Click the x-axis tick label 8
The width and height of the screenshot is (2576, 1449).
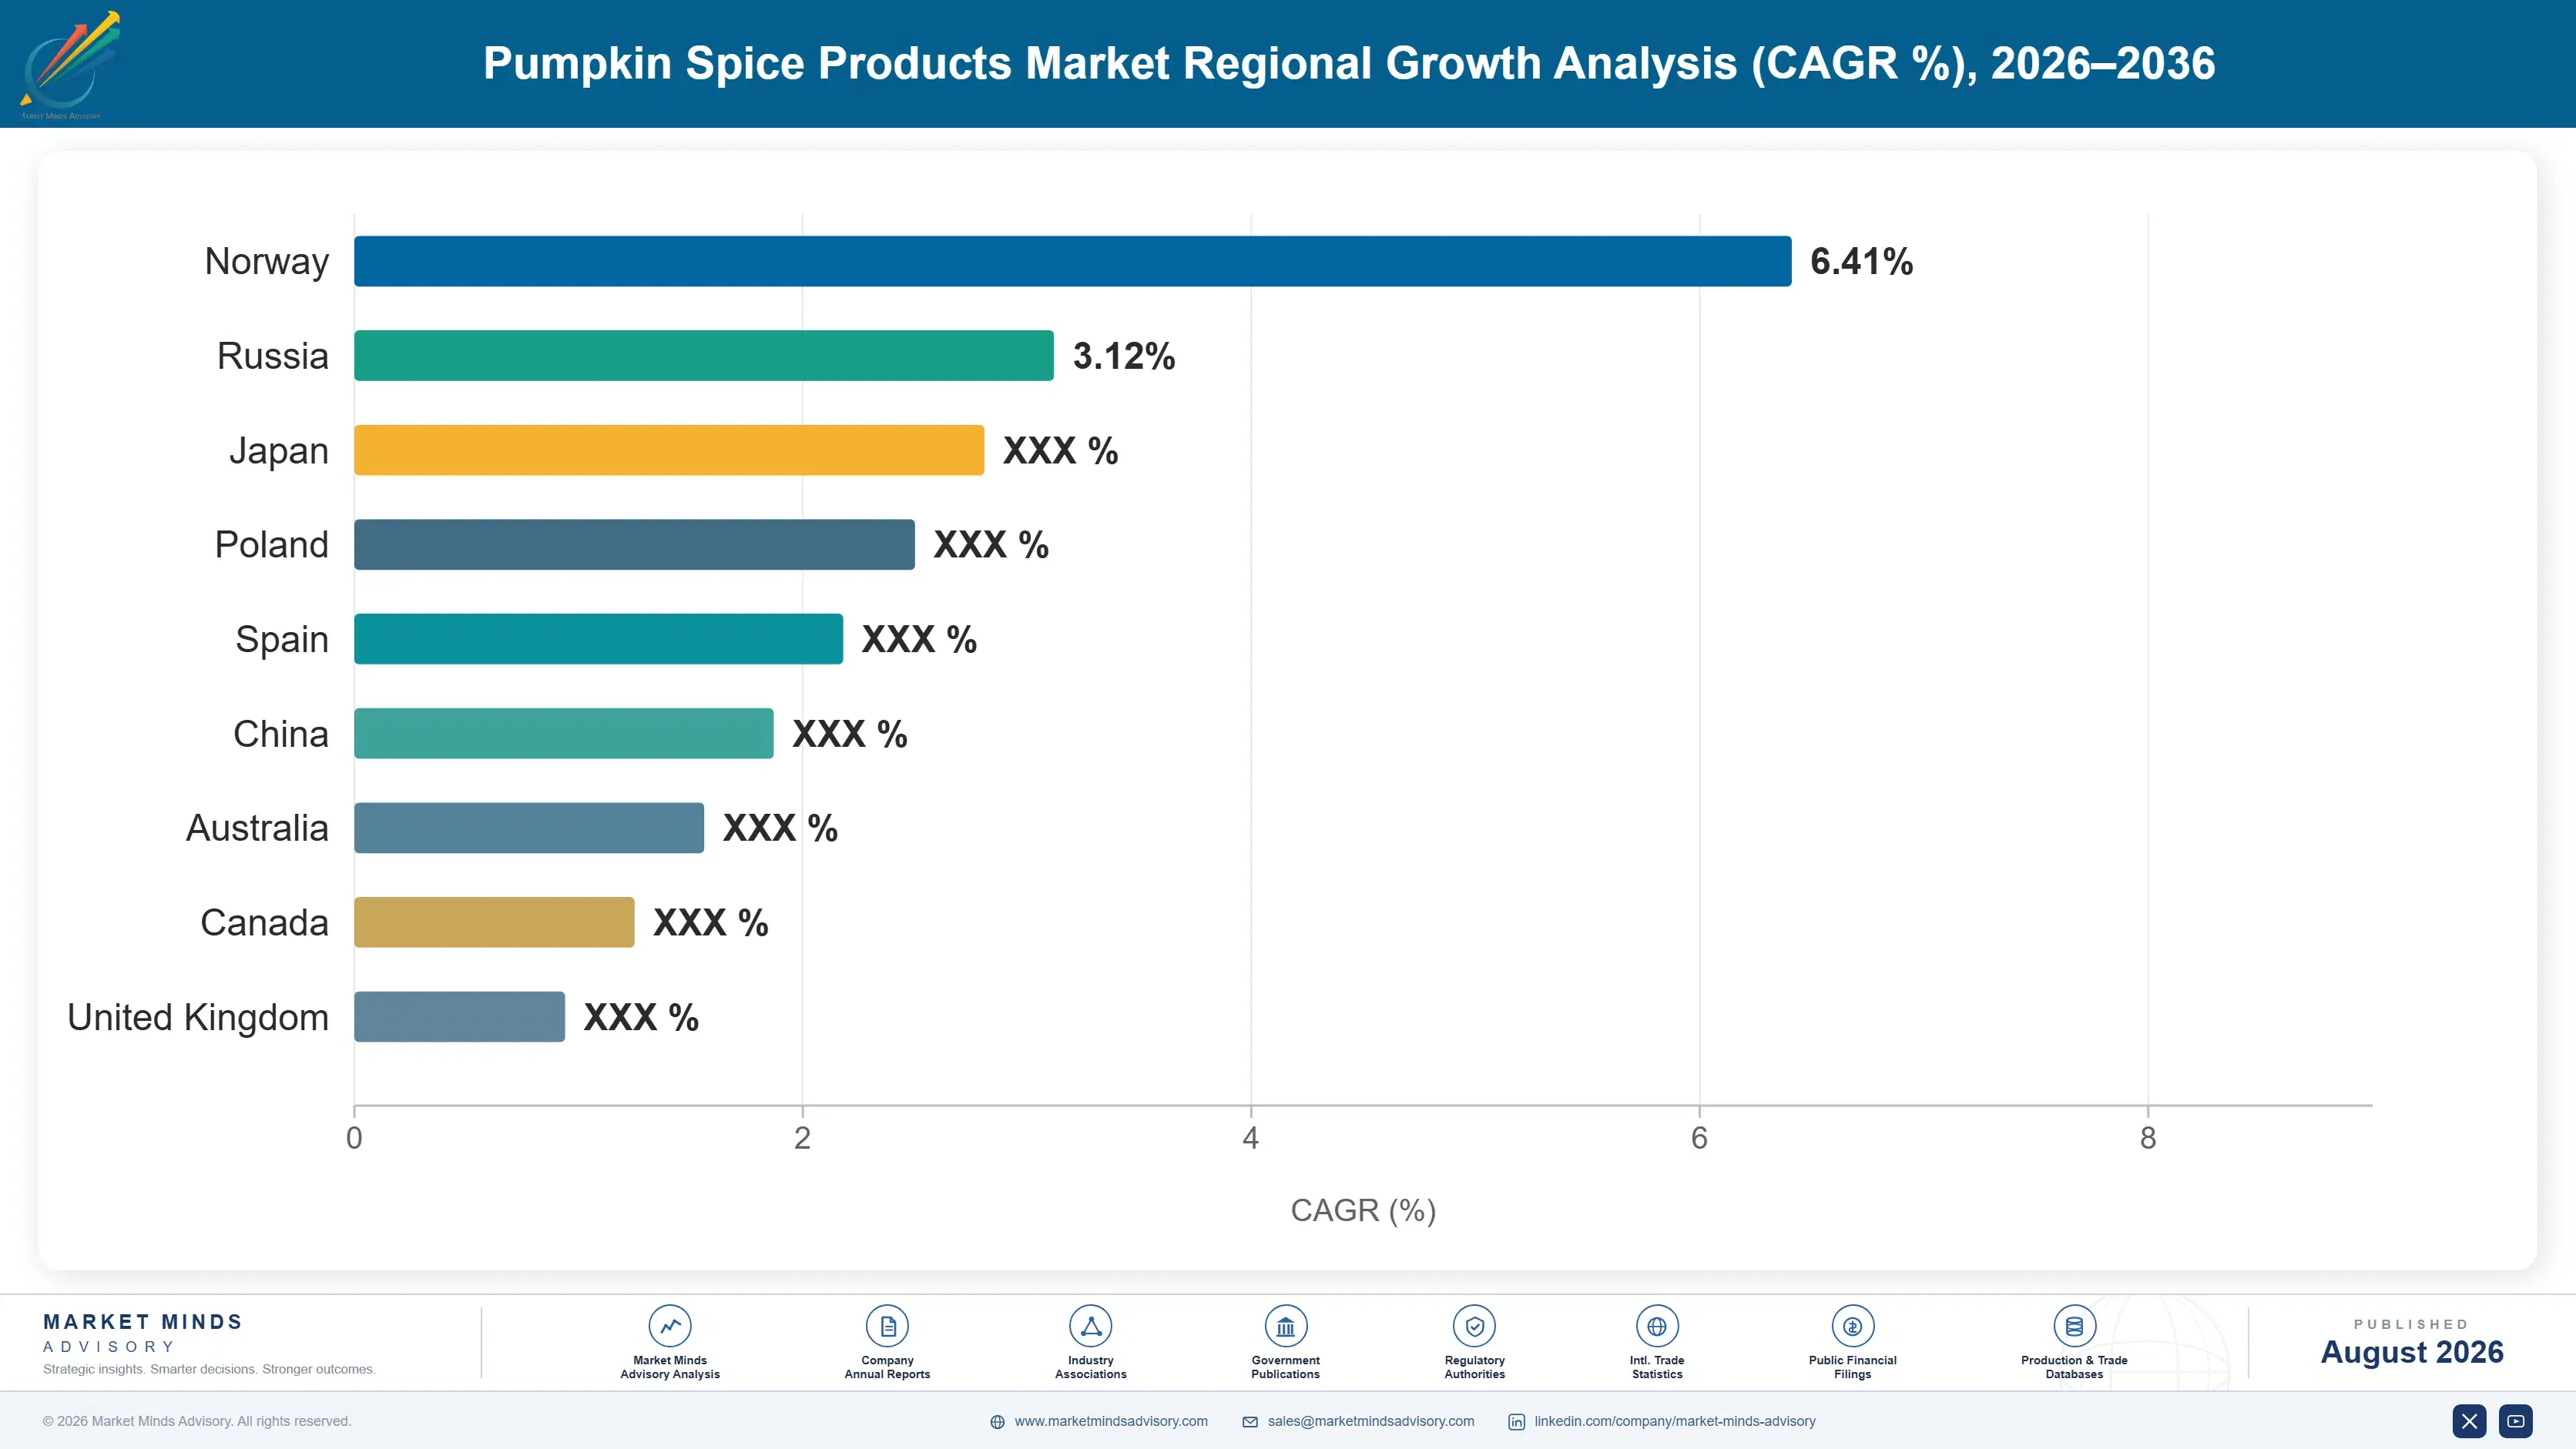tap(2147, 1138)
